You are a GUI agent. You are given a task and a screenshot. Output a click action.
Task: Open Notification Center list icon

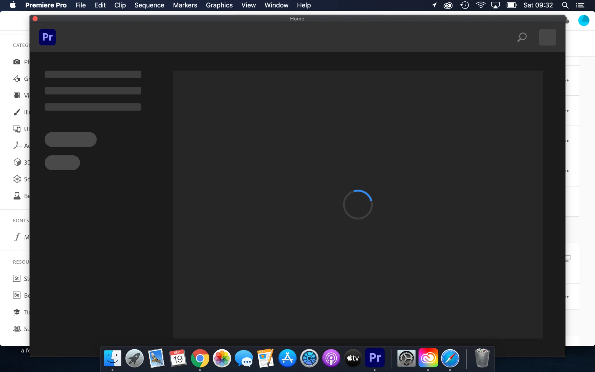click(x=580, y=5)
